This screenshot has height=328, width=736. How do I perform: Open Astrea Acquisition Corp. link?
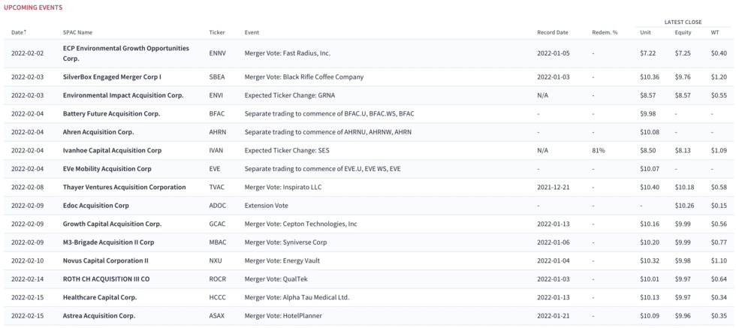tap(99, 316)
